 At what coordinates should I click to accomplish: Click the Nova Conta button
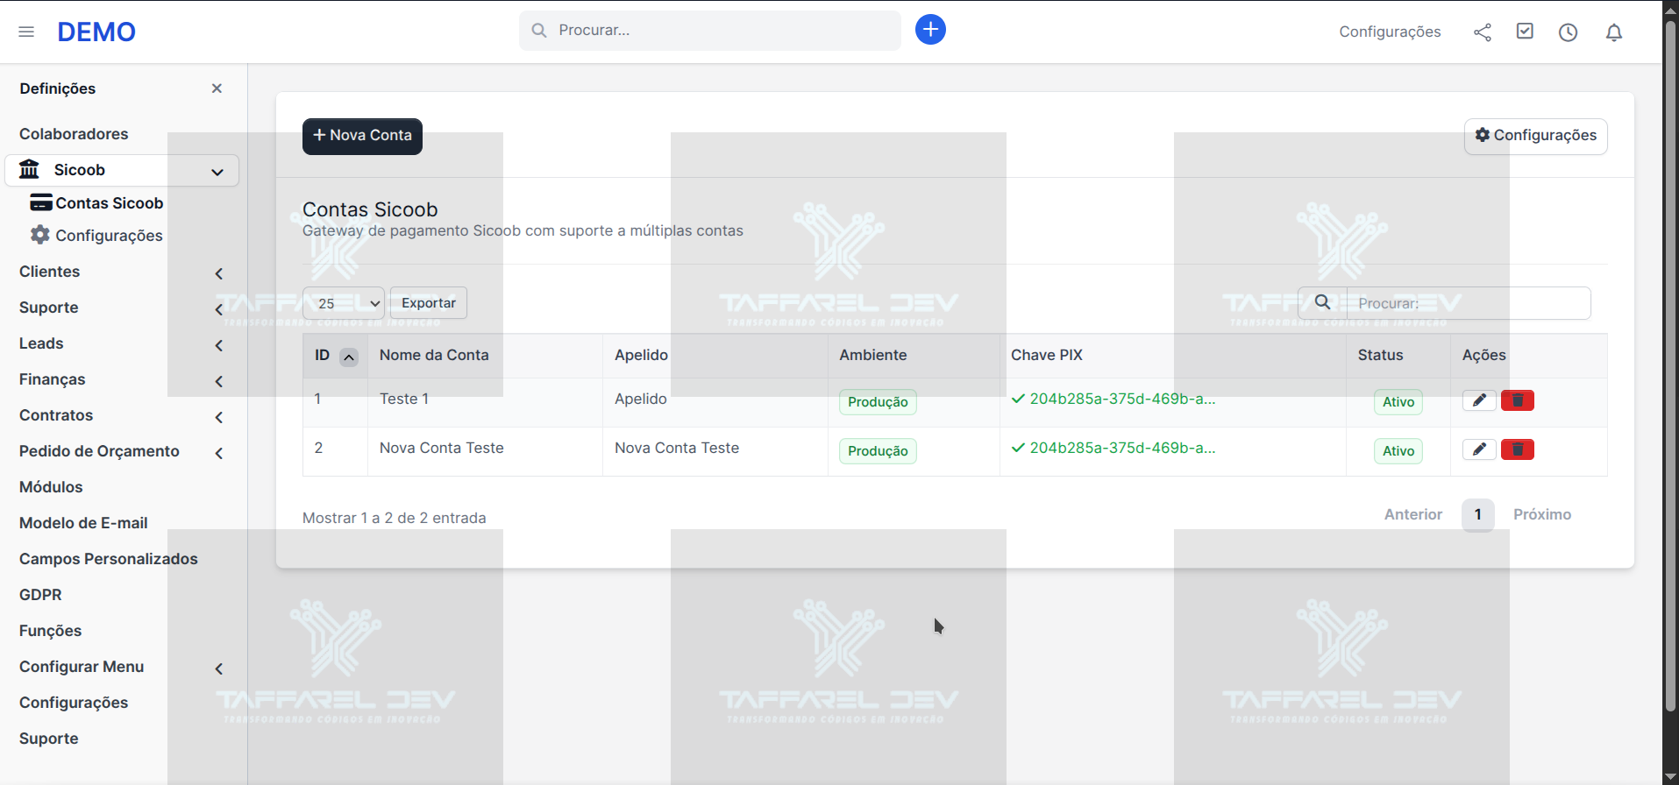click(362, 136)
